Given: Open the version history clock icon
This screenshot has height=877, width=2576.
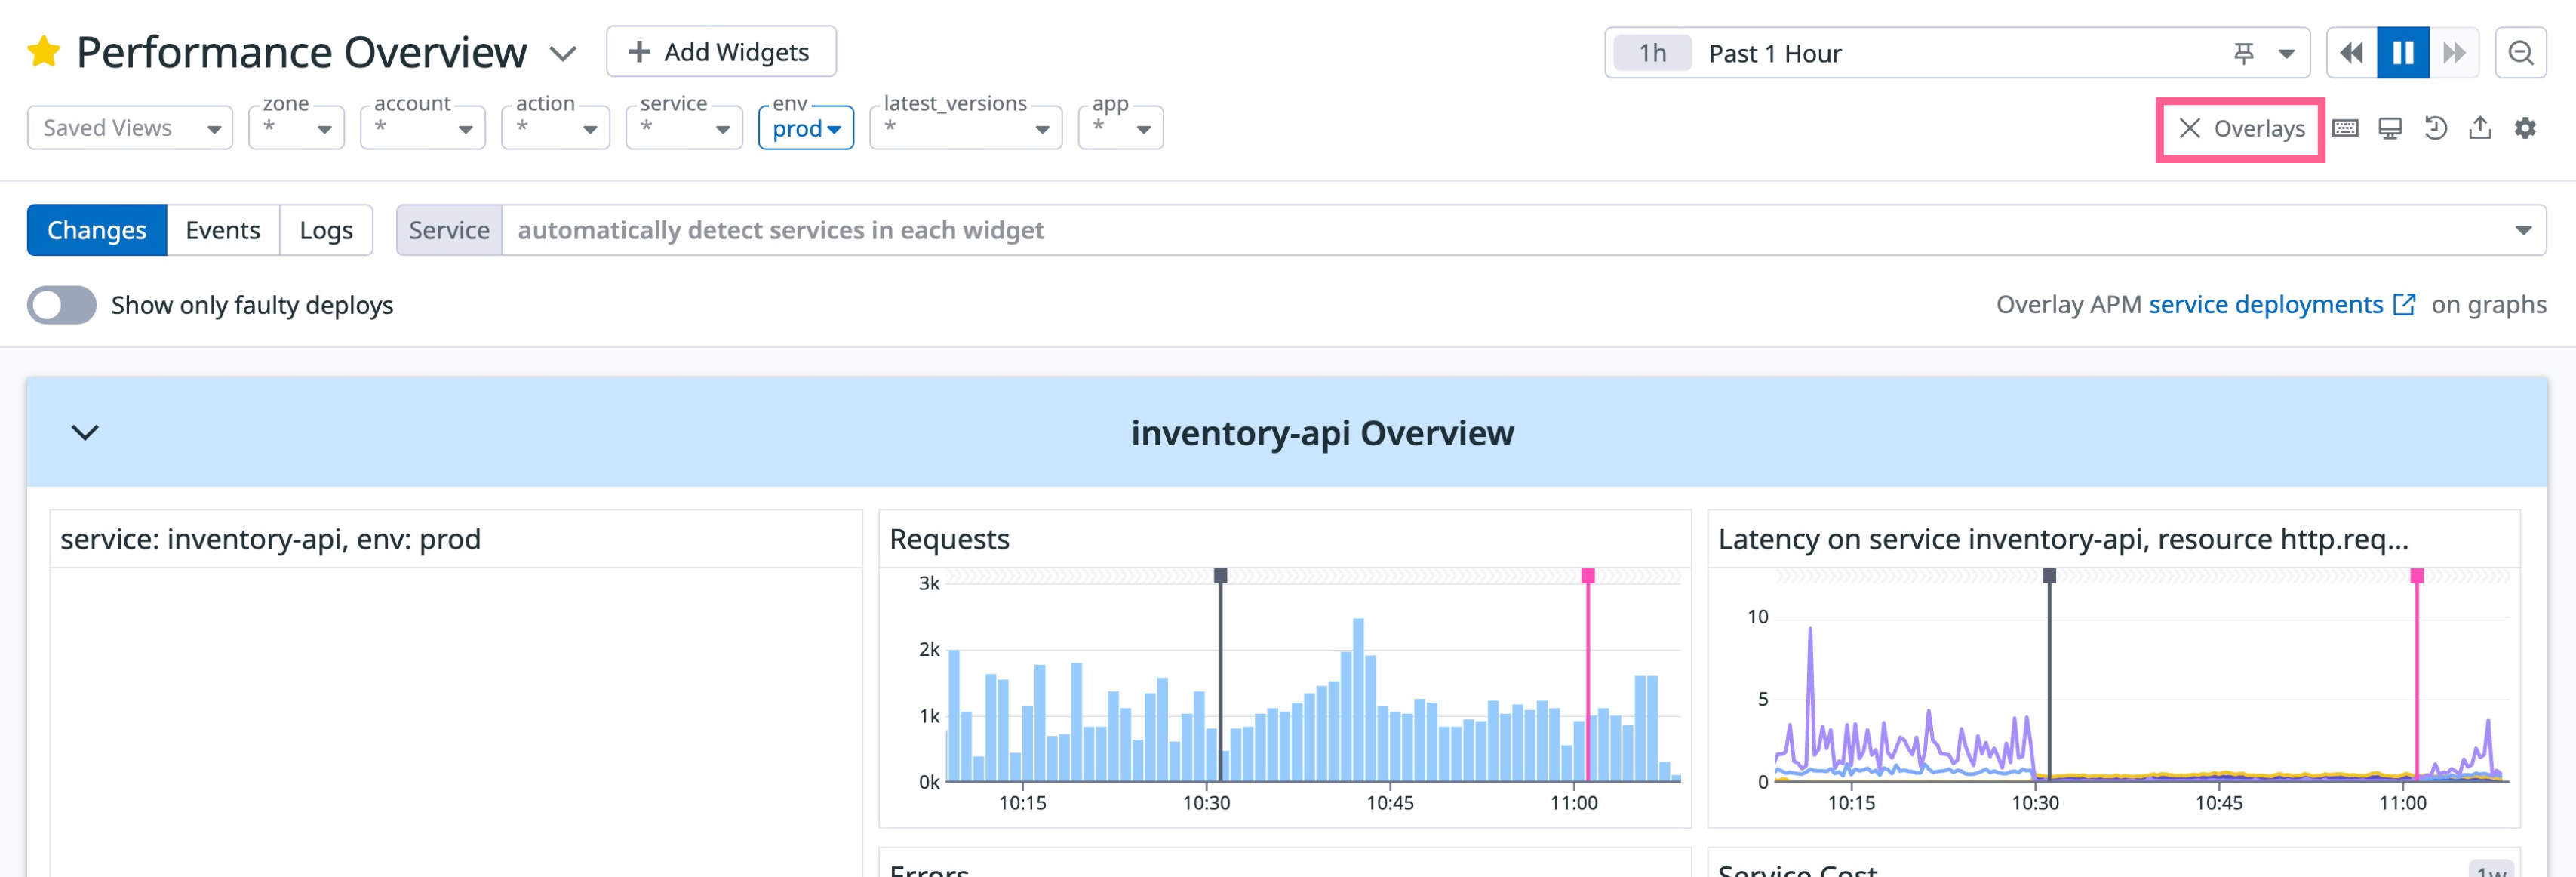Looking at the screenshot, I should point(2435,128).
